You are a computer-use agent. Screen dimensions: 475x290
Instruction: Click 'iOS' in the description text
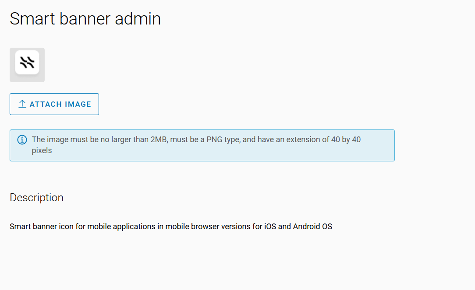pos(270,227)
